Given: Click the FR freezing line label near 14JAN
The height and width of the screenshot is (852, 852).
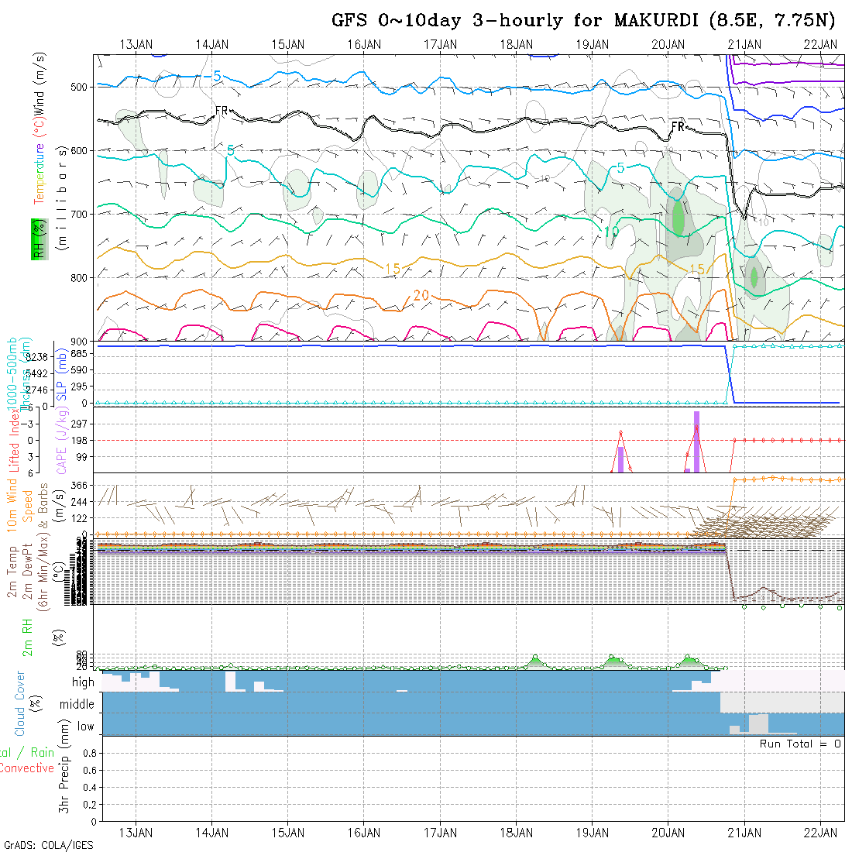Looking at the screenshot, I should point(222,112).
